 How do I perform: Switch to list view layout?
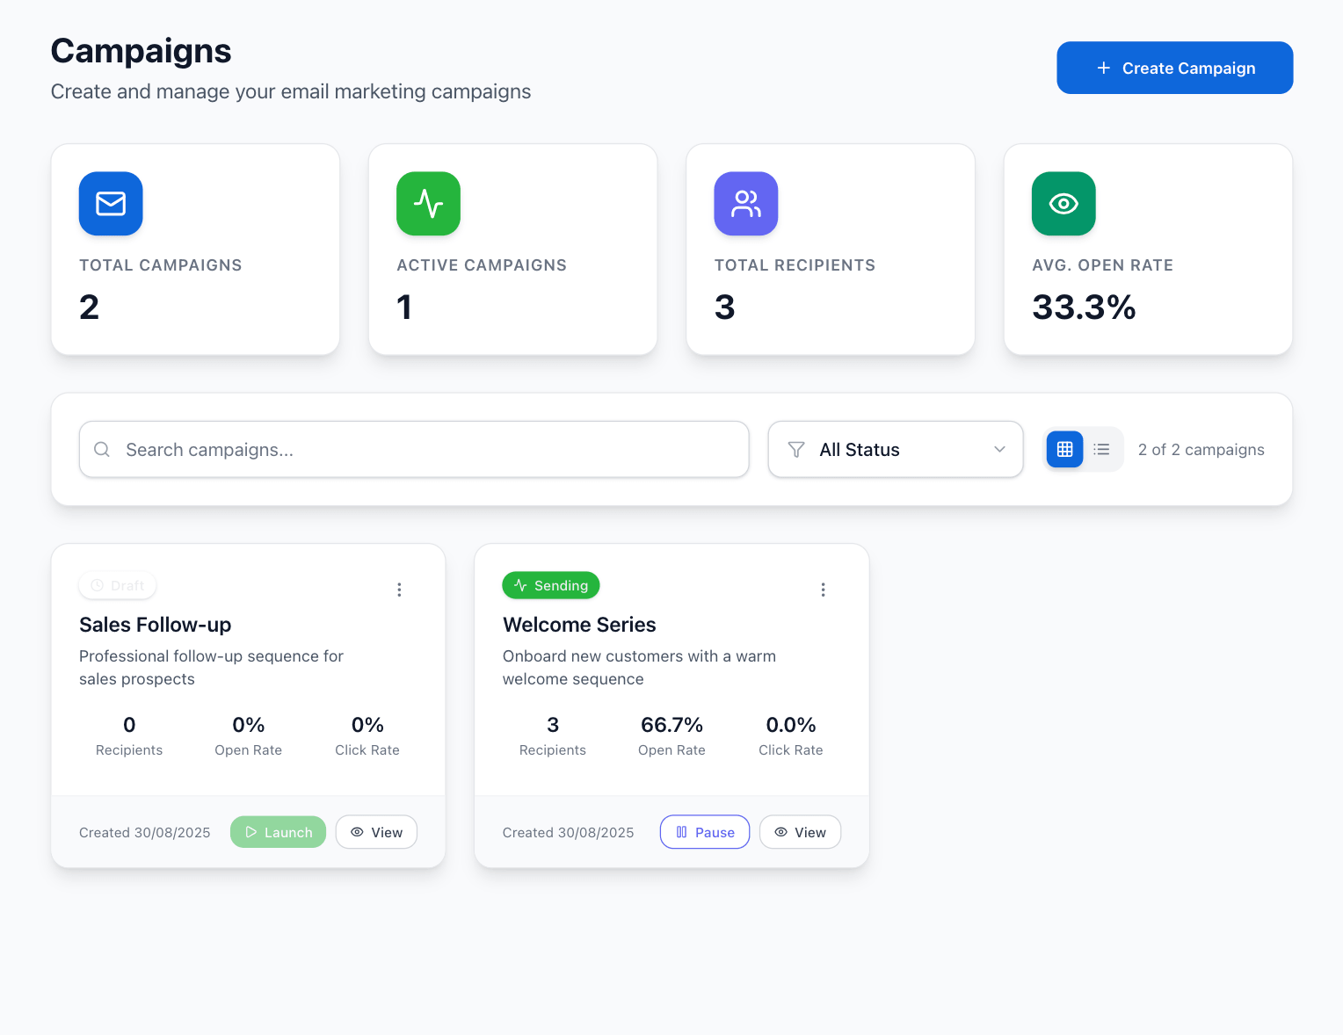(1101, 450)
